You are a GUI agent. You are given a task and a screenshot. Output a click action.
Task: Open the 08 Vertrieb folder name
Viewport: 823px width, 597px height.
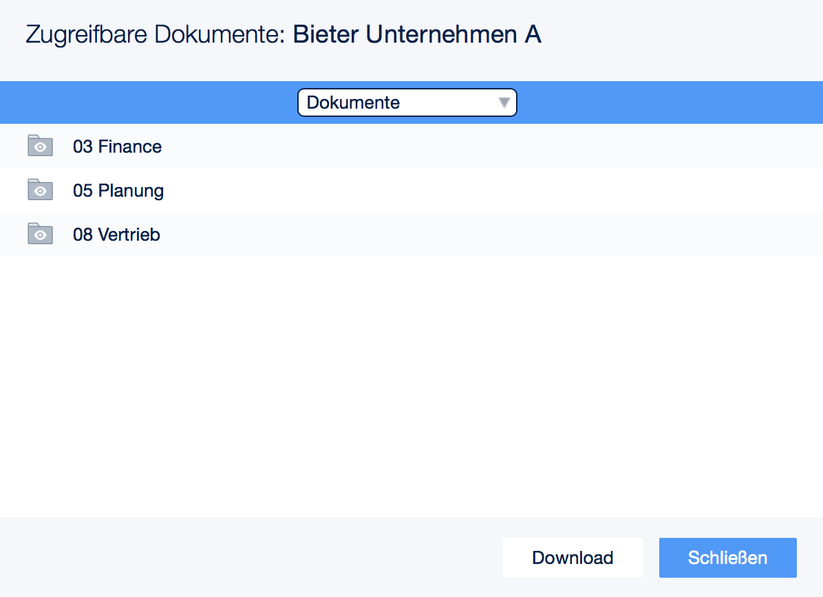(x=116, y=235)
